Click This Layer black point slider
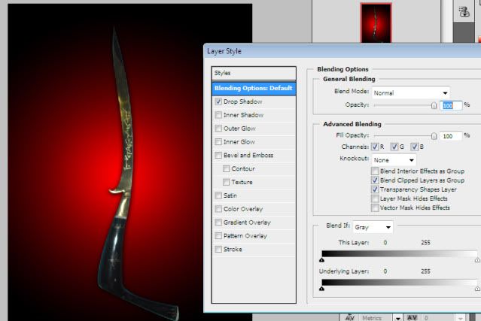 (321, 260)
